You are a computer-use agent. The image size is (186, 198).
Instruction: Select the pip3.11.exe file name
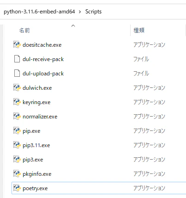pos(36,145)
